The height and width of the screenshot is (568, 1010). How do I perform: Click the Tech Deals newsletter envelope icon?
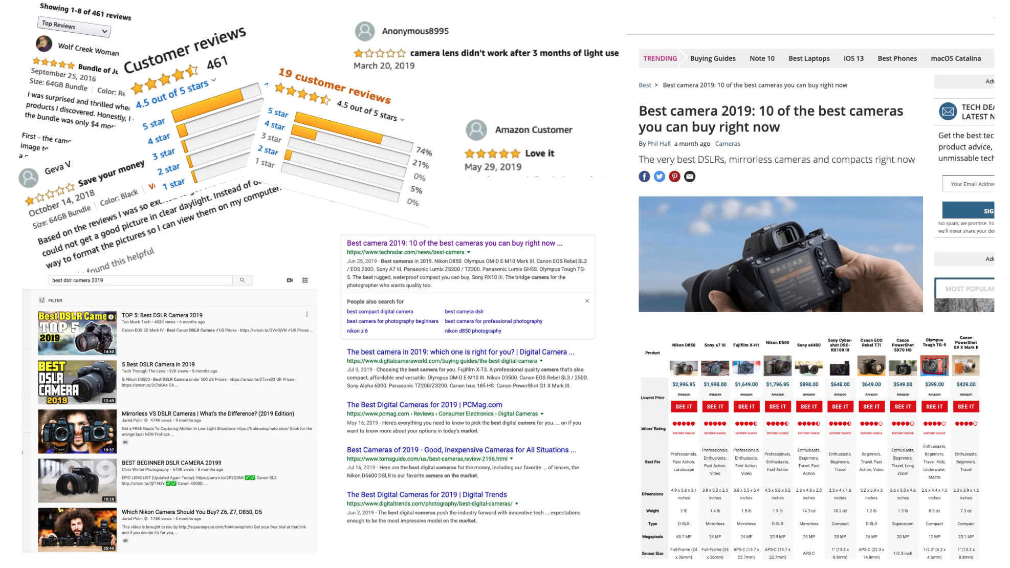click(x=948, y=111)
